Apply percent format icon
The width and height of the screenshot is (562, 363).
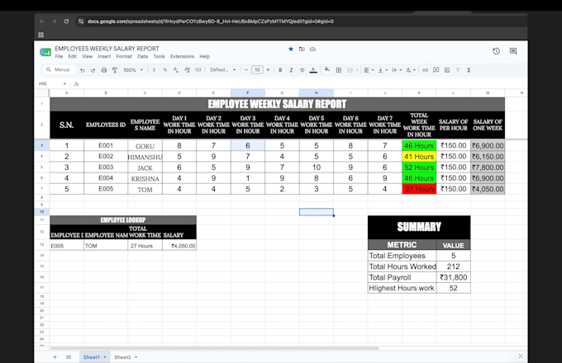(x=164, y=70)
